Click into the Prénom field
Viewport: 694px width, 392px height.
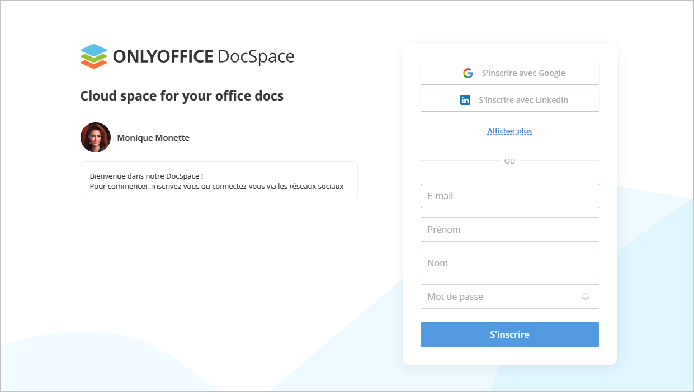coord(510,230)
